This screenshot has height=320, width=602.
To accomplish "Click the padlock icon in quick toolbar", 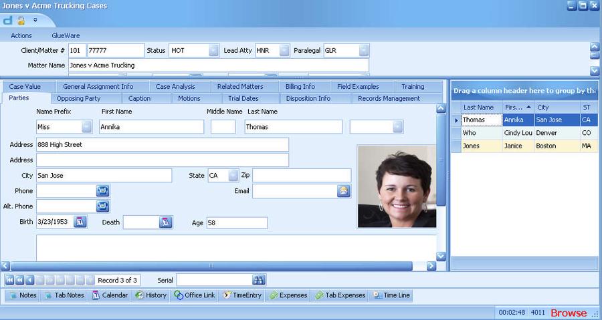I will pos(21,20).
